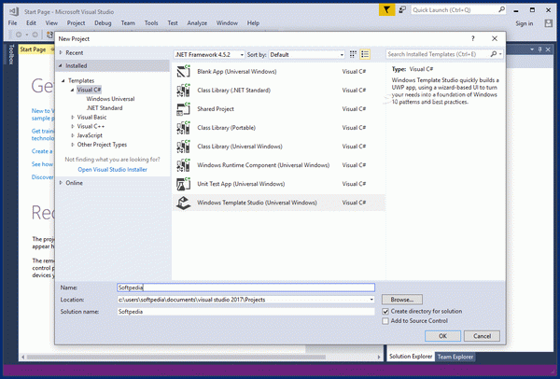Screen dimensions: 560x379
Task: Switch template list to medium list view
Action: tap(365, 54)
